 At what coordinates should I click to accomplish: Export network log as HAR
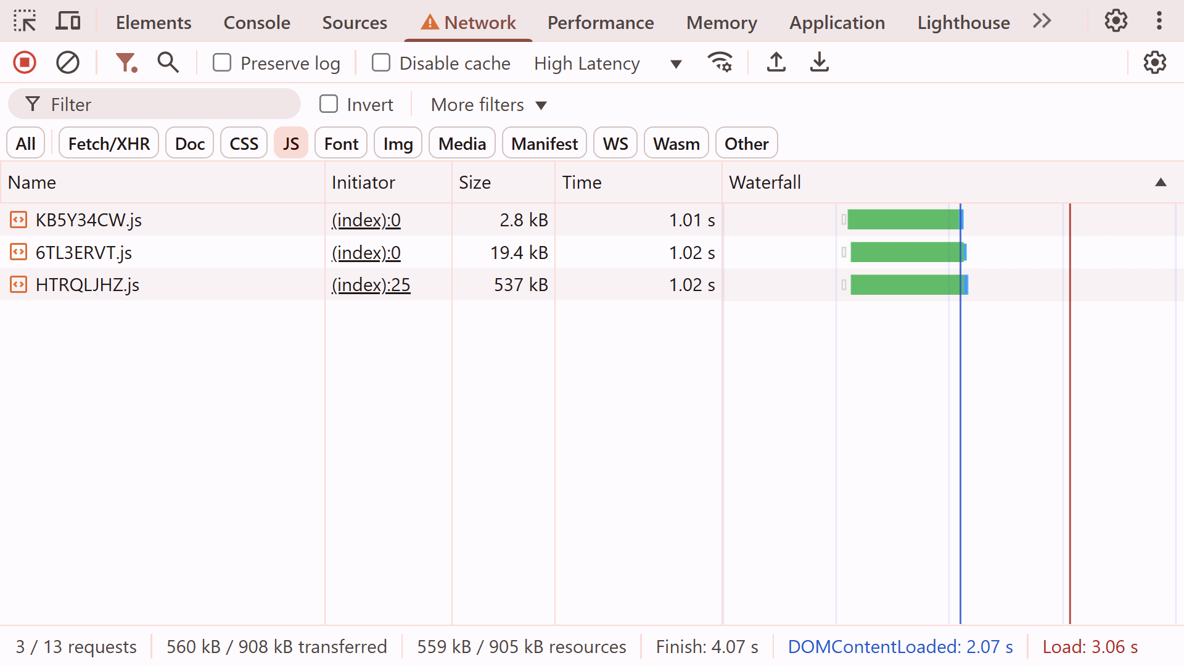pos(819,62)
